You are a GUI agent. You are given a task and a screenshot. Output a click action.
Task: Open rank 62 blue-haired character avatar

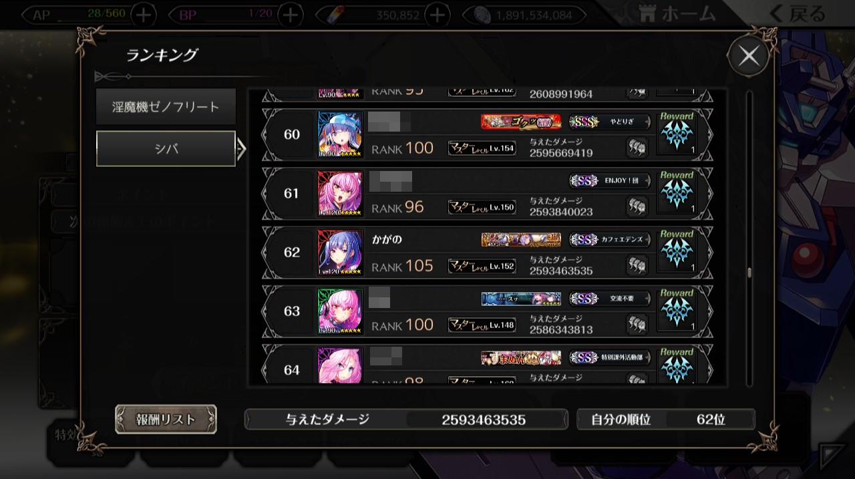pos(341,253)
